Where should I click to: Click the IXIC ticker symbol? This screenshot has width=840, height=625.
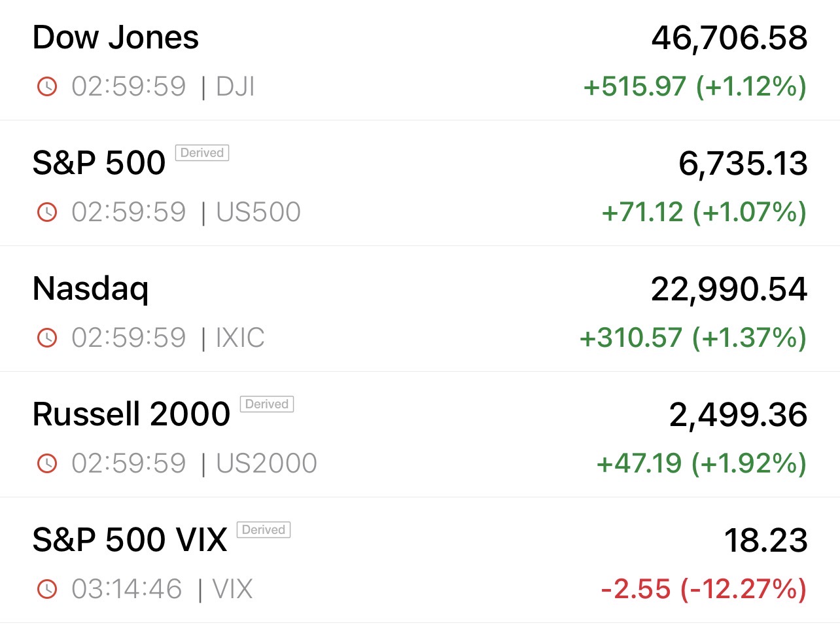coord(240,338)
